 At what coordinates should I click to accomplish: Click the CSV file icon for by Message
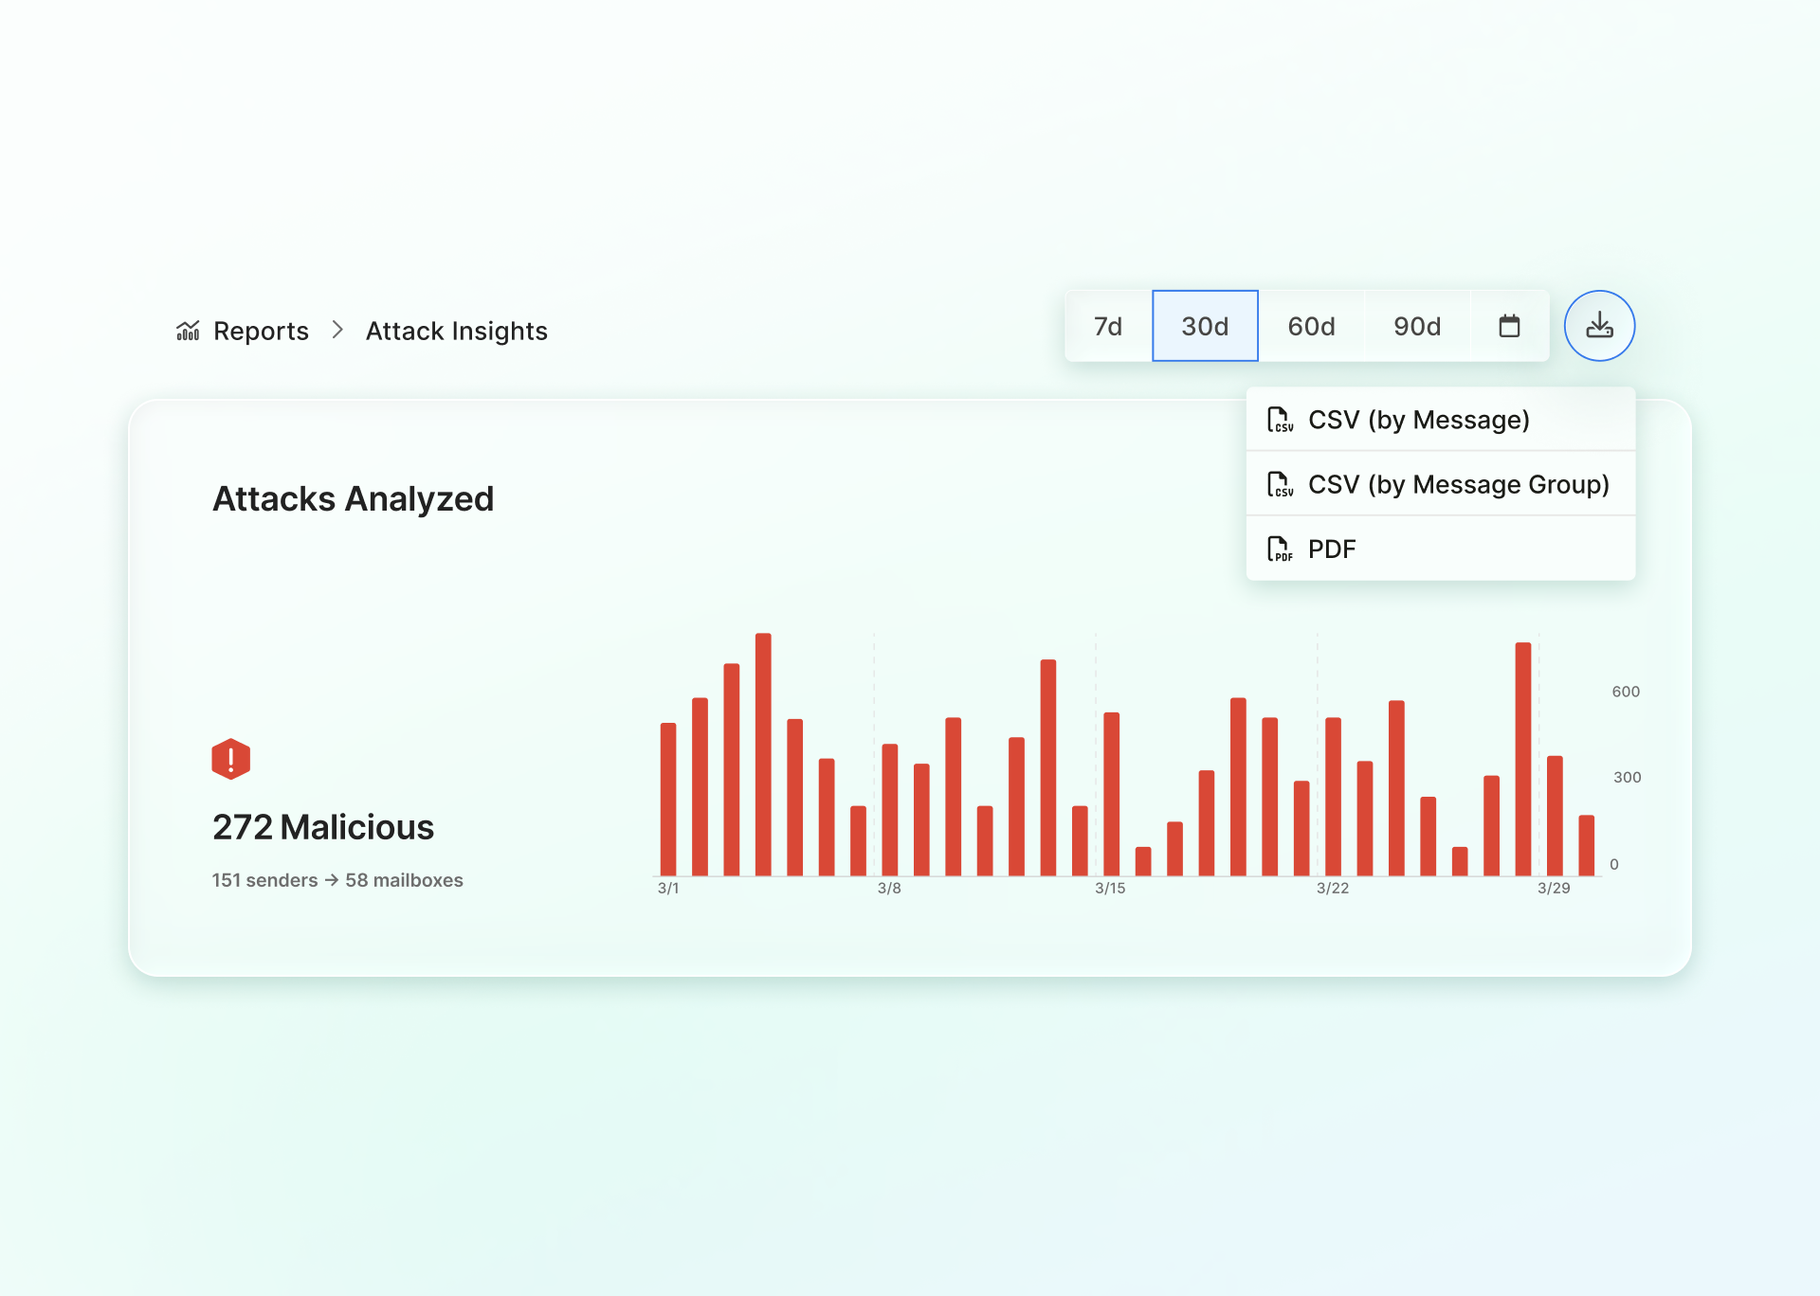(1280, 420)
